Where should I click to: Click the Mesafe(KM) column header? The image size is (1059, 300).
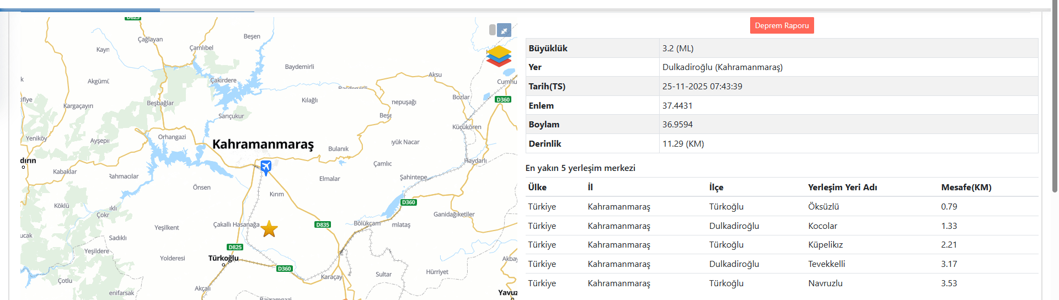966,187
